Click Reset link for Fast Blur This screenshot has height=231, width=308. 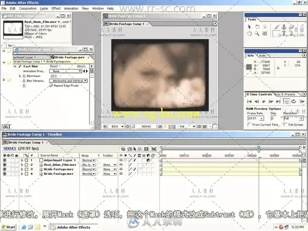[54, 66]
